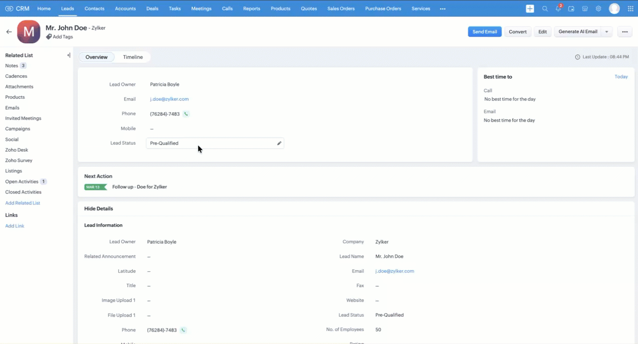Viewport: 638px width, 344px height.
Task: Click the Last Update clock icon
Action: pyautogui.click(x=578, y=57)
